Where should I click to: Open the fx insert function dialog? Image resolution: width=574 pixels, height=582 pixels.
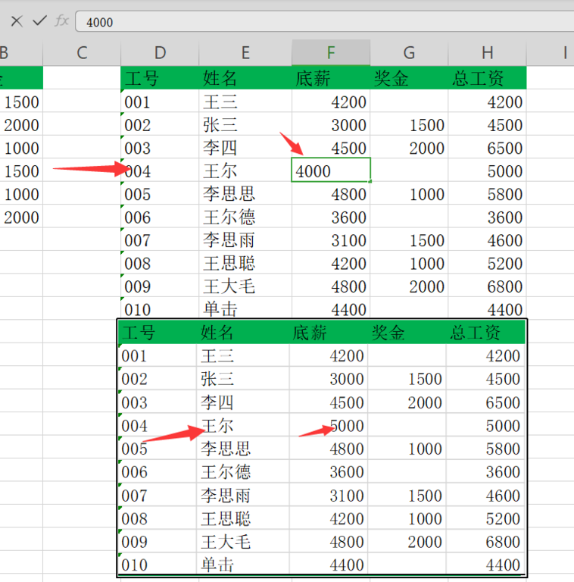(62, 21)
